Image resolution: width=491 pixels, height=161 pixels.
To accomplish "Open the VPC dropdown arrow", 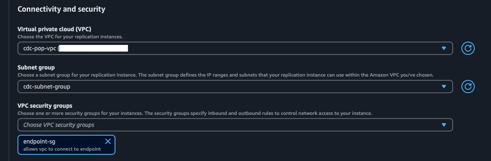I will [x=443, y=48].
